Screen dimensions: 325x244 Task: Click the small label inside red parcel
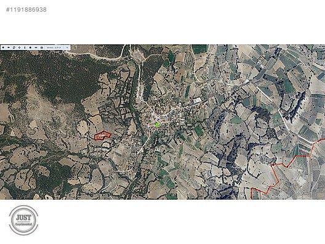102,136
